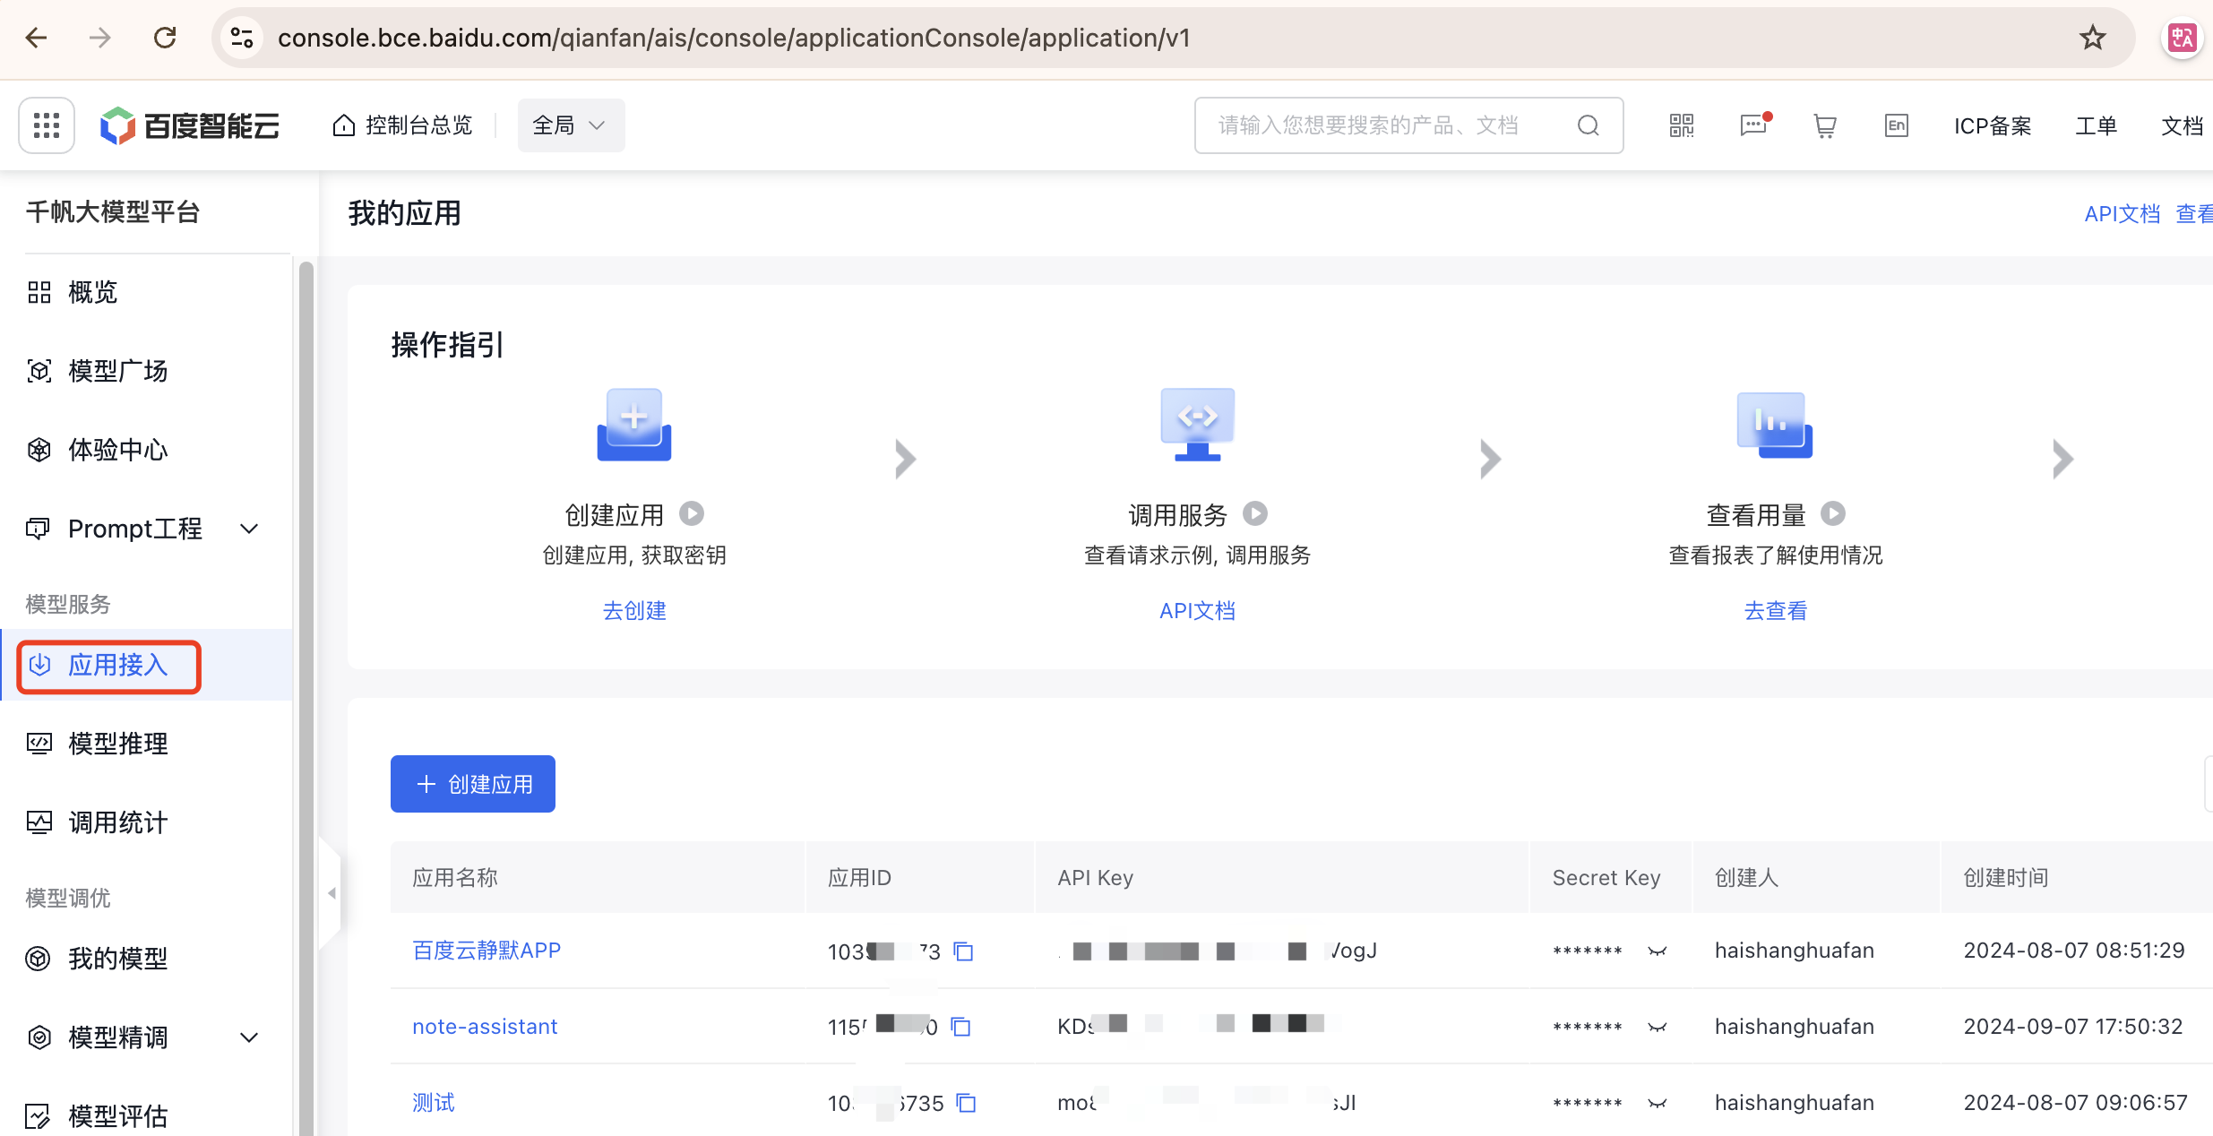Advance the guide carousel after 查看用量

tap(2062, 460)
